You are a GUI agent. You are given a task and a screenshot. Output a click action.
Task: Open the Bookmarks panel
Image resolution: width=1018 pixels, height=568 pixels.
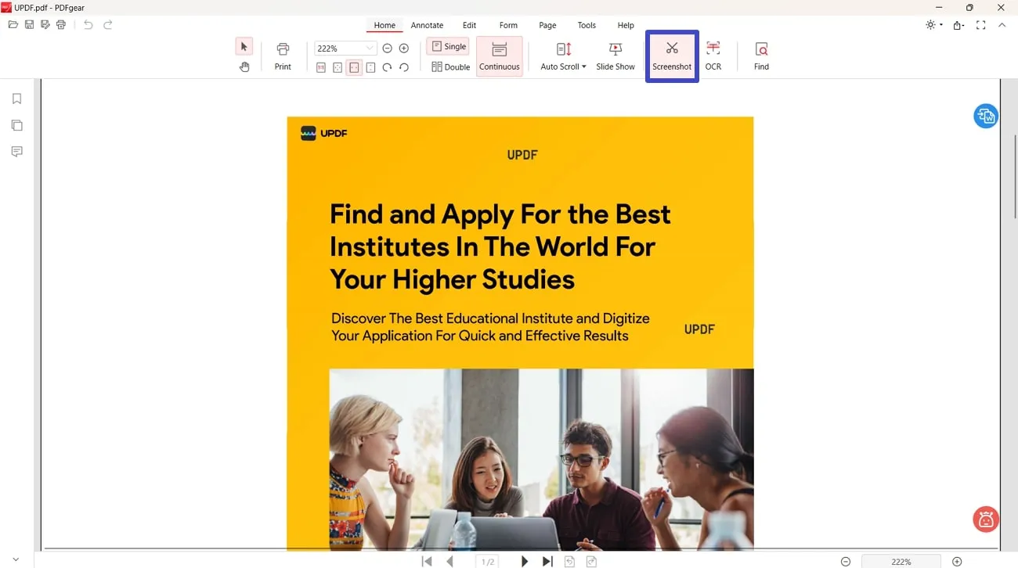[x=16, y=98]
